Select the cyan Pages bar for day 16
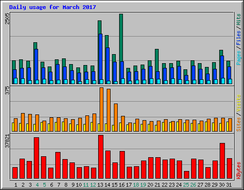This screenshot has width=244, height=190. 123,81
